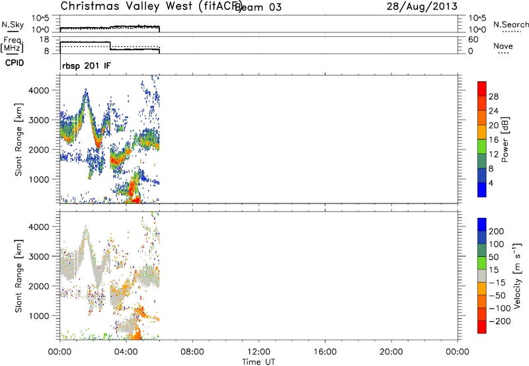Click the 'Beam 03' title text
The width and height of the screenshot is (529, 366).
259,7
